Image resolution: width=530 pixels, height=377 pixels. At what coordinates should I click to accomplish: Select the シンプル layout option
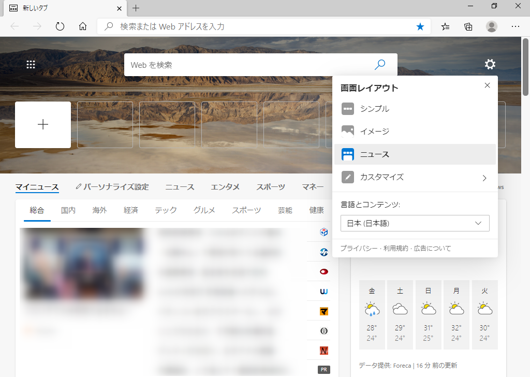coord(374,109)
